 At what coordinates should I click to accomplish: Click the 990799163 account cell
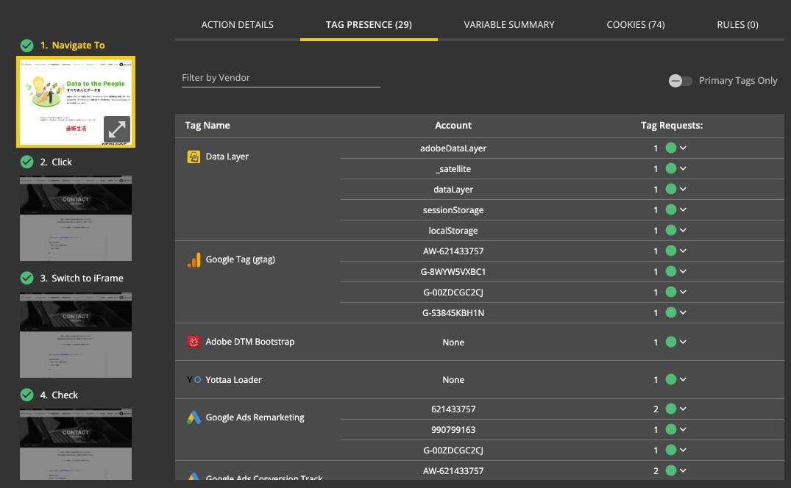[453, 430]
